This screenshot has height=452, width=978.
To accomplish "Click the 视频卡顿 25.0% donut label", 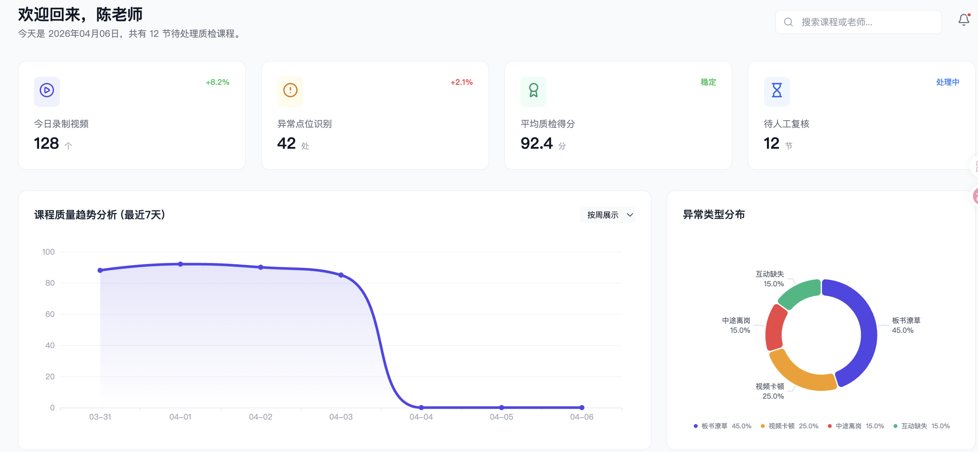I will click(x=769, y=391).
